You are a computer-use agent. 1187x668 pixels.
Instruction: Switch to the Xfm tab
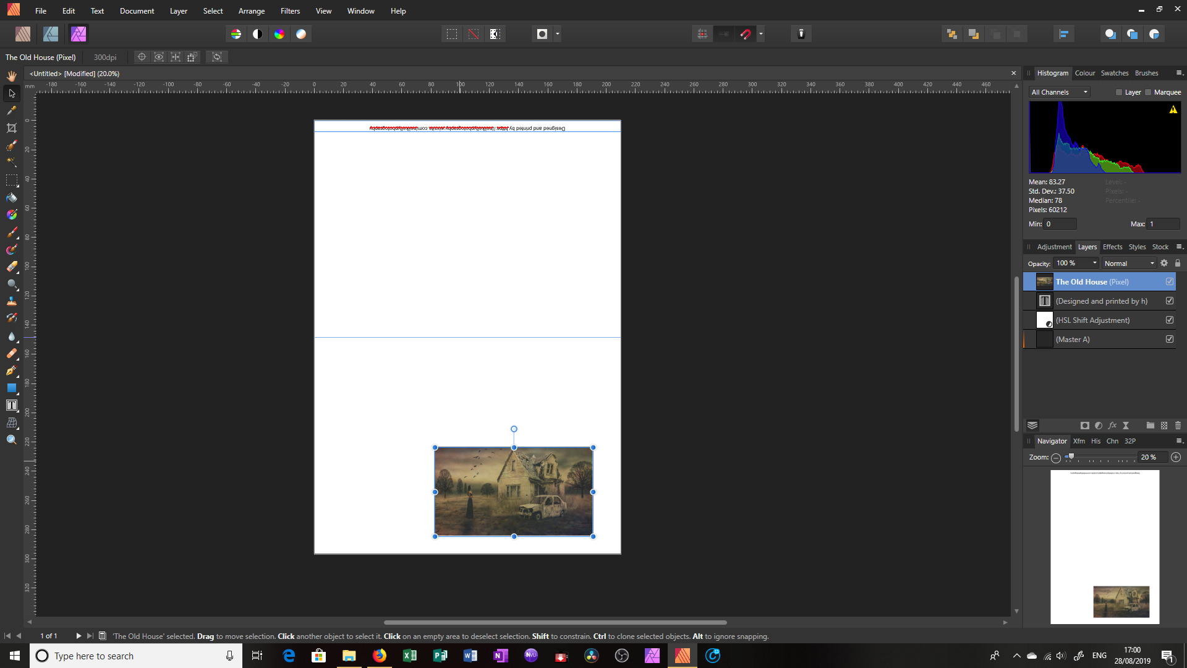click(x=1079, y=441)
